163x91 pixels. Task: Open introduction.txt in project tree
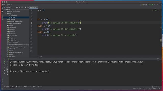coord(13,43)
